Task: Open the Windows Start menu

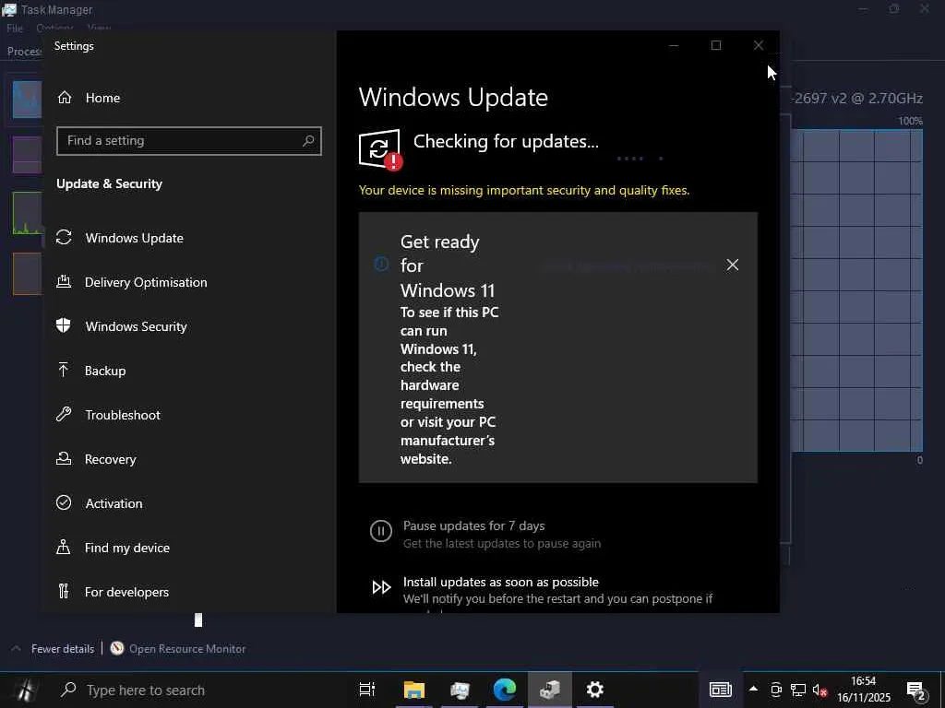Action: click(x=24, y=690)
